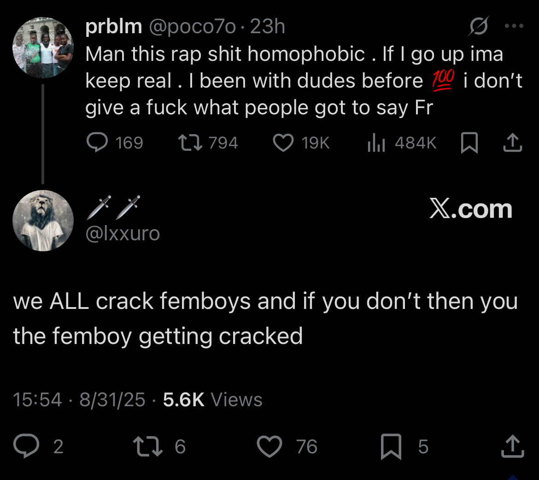Bookmark the main tweet with 5 bookmarks
Screen dimensions: 539x480
(391, 447)
